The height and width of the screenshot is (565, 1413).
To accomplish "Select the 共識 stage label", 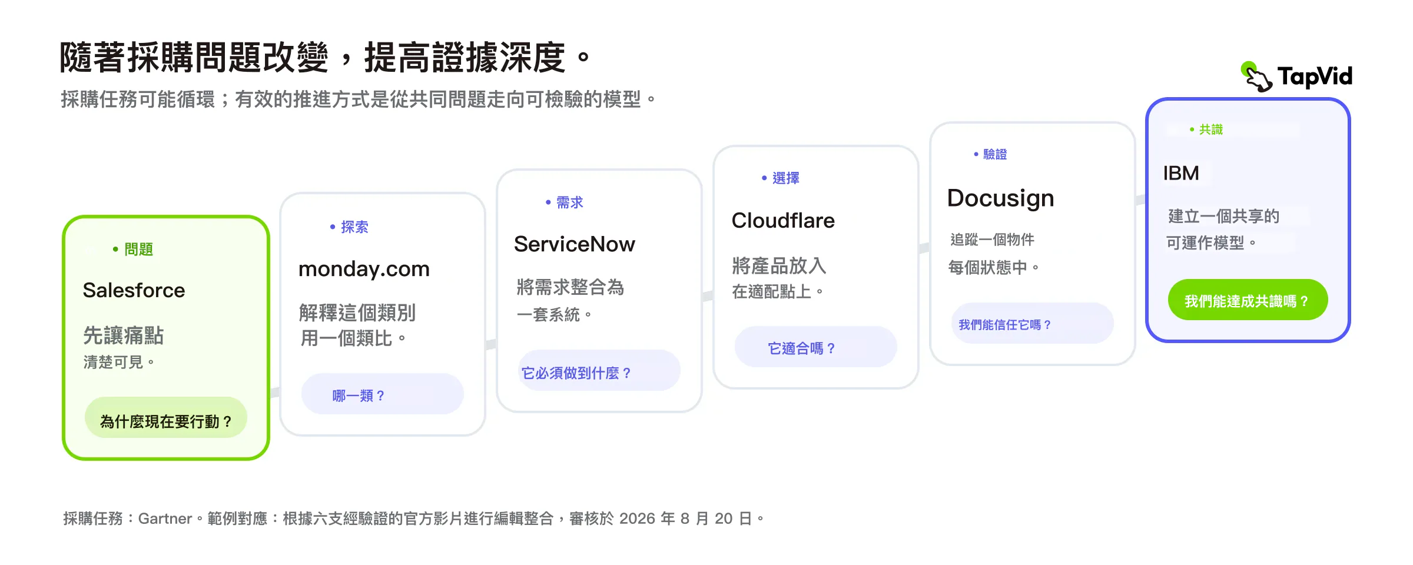I will click(1211, 129).
